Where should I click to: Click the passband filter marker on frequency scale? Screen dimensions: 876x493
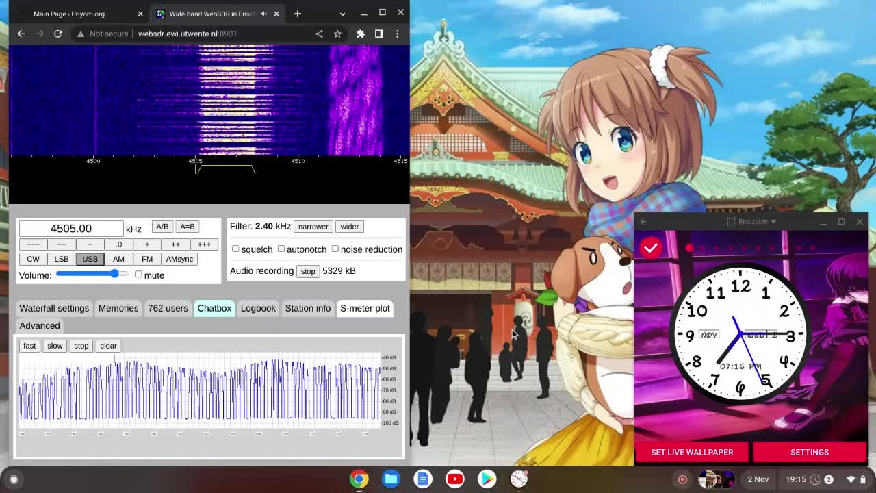pos(226,168)
